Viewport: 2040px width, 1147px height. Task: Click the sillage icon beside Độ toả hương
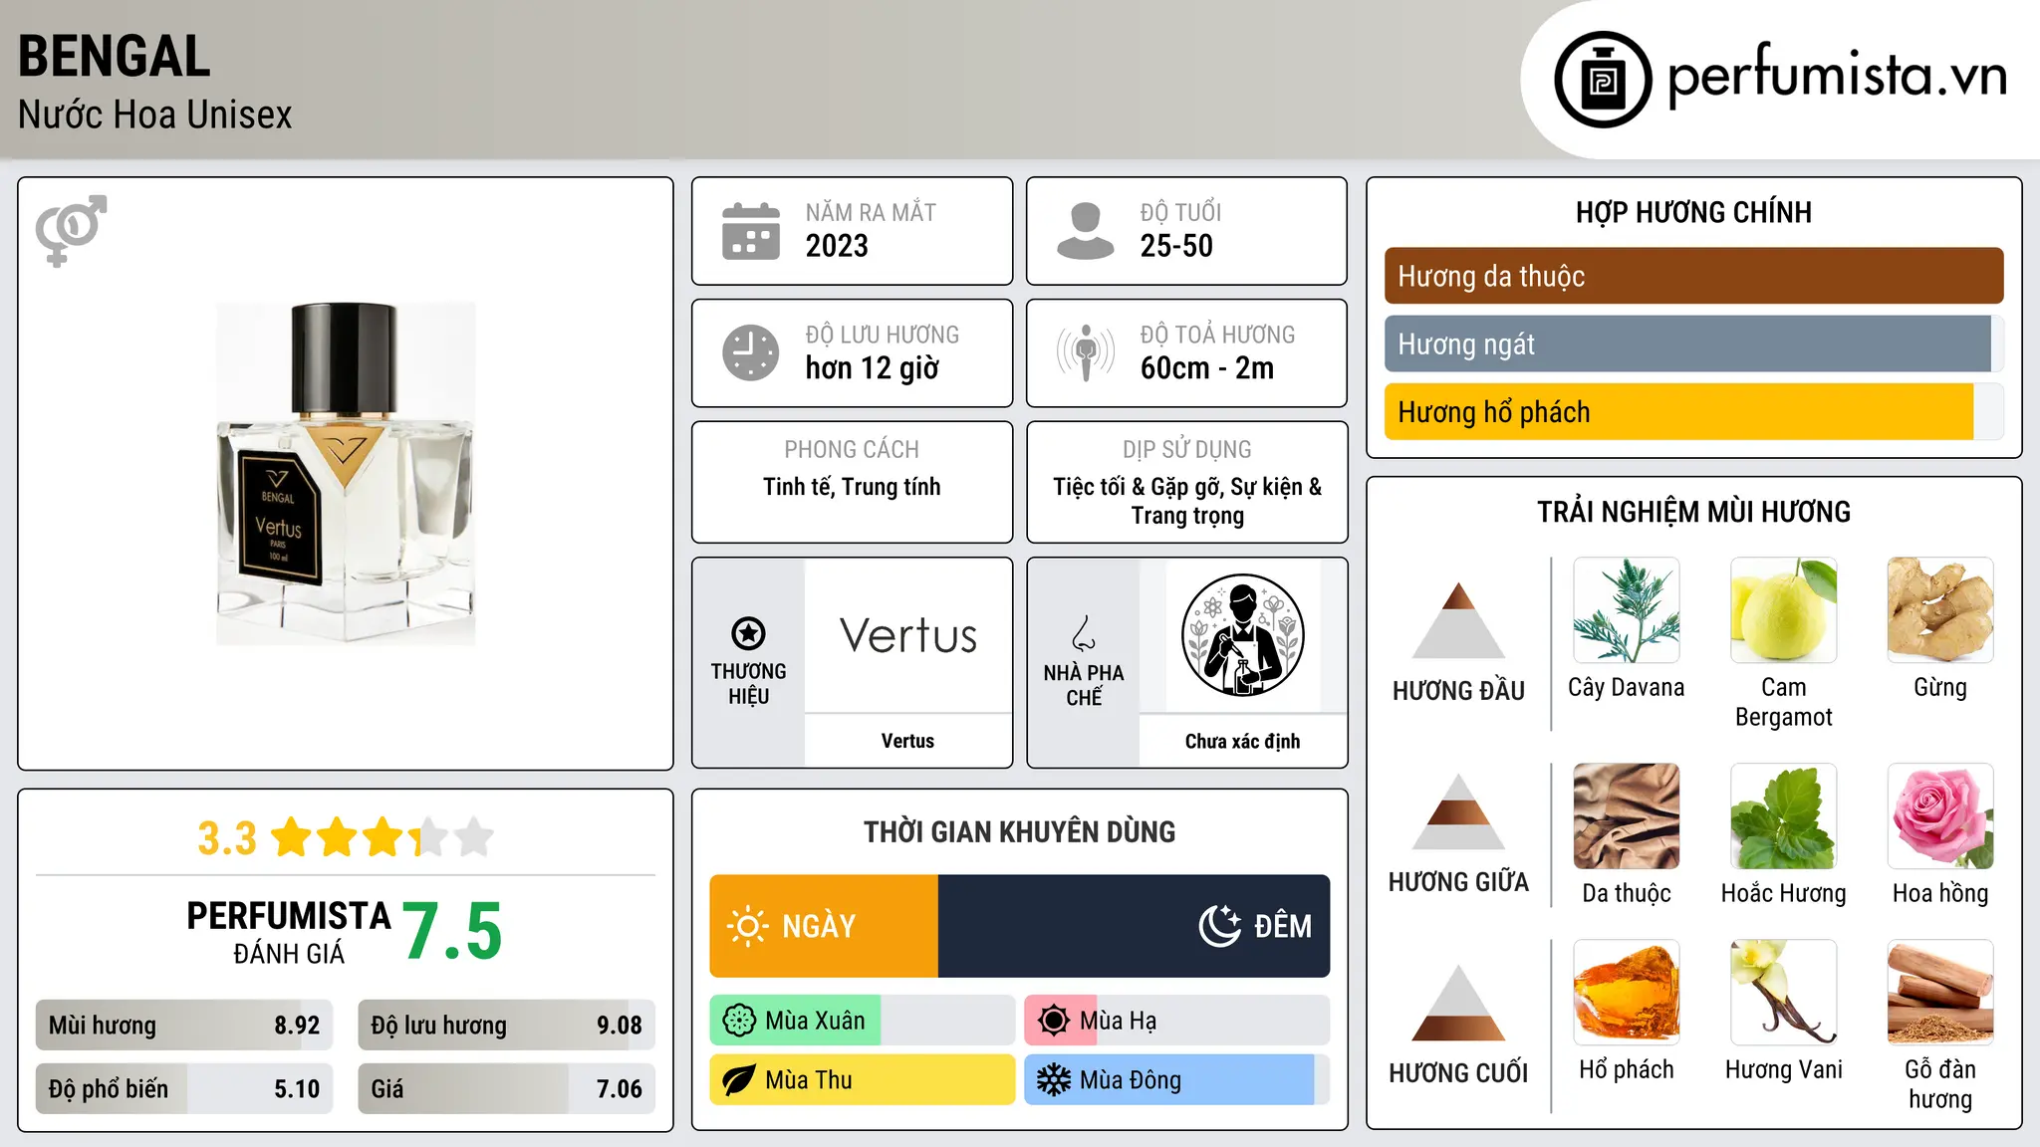click(x=1086, y=352)
